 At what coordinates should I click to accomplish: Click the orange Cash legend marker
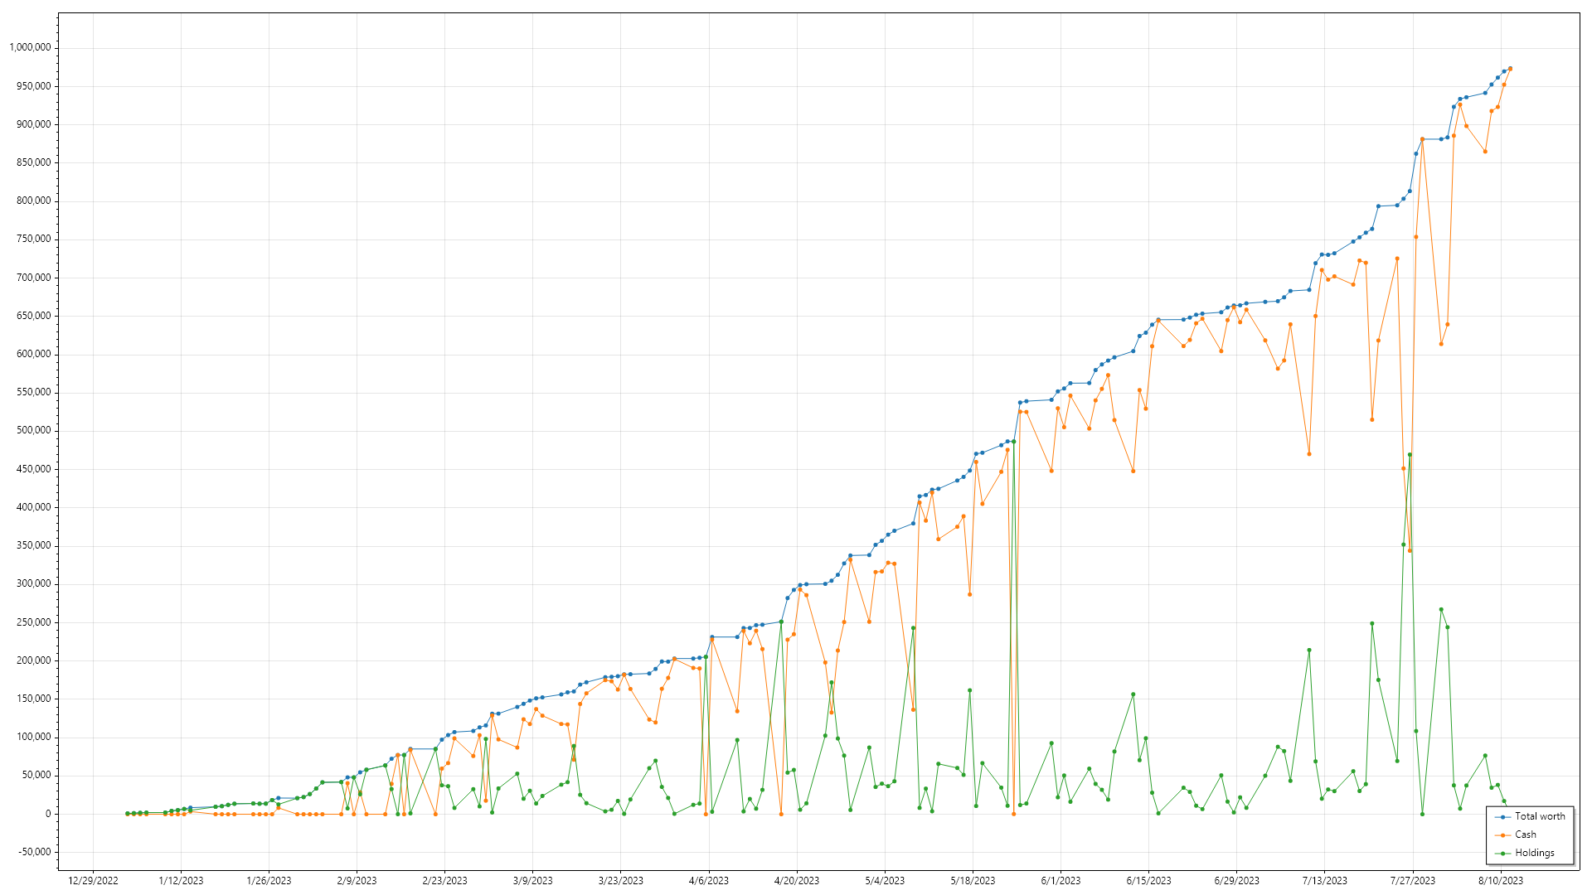coord(1502,835)
